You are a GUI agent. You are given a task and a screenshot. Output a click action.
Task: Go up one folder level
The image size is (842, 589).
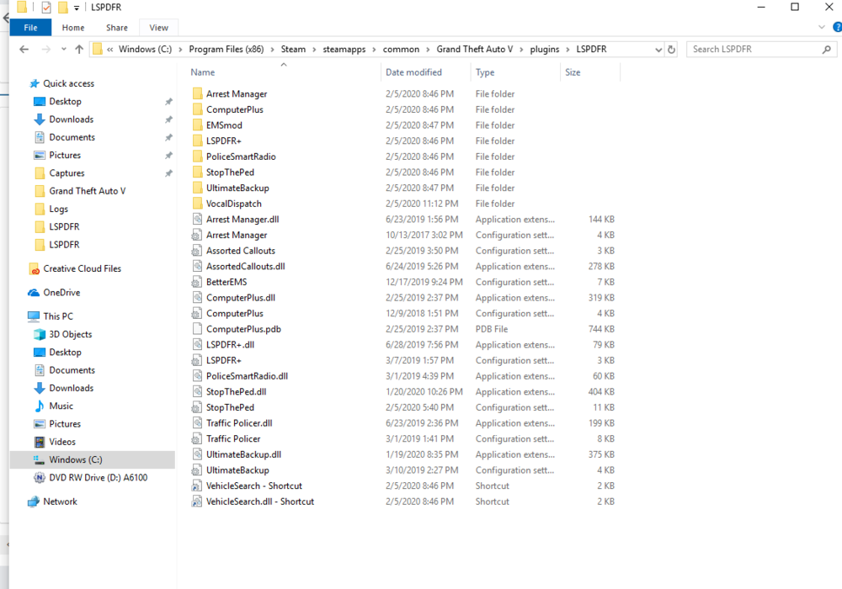[79, 50]
